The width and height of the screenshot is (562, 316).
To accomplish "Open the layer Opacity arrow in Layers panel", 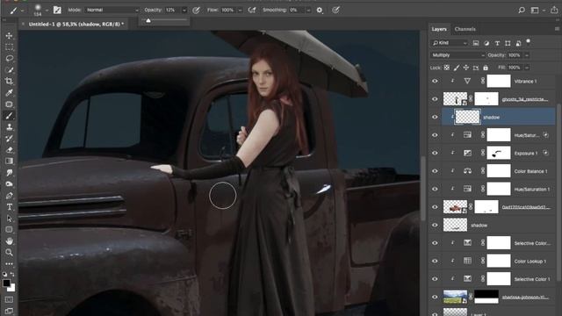I will click(527, 55).
